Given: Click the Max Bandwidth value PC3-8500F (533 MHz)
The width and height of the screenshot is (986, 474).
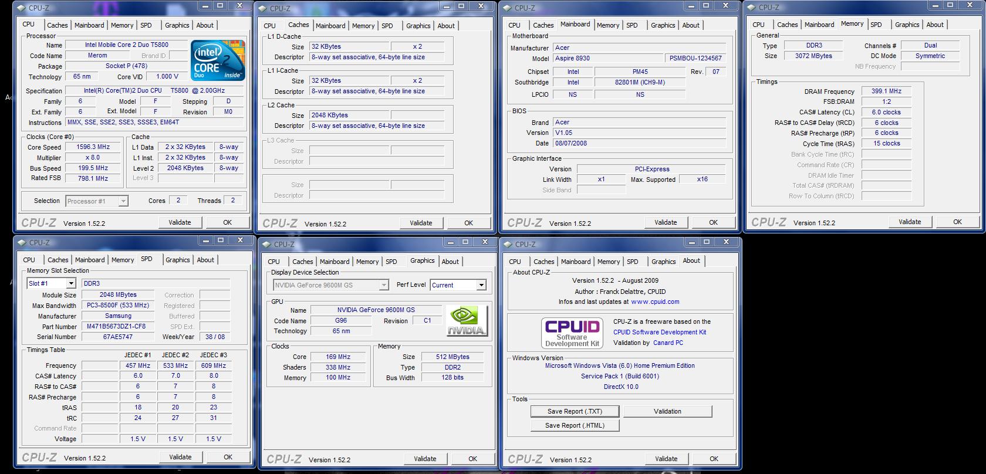Looking at the screenshot, I should pos(117,305).
